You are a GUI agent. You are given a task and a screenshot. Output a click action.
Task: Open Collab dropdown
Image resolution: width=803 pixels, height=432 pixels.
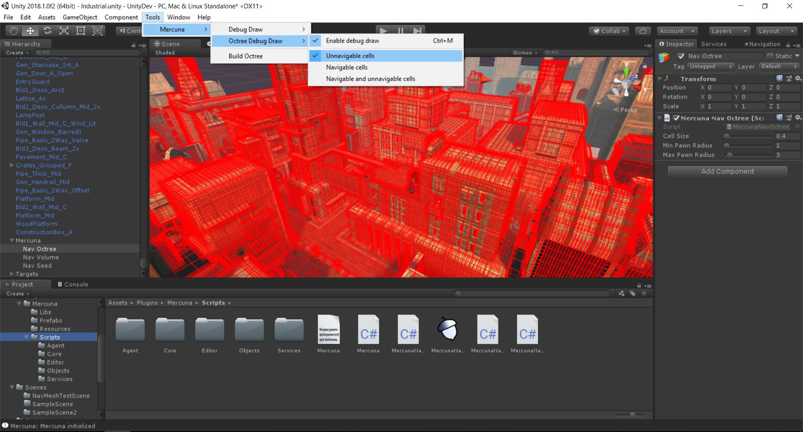(x=610, y=31)
